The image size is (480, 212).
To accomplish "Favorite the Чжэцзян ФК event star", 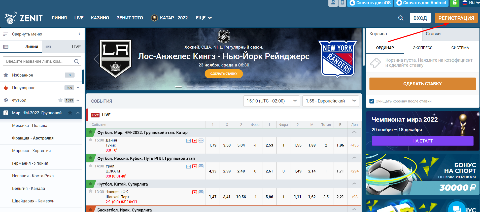I will tap(90, 191).
